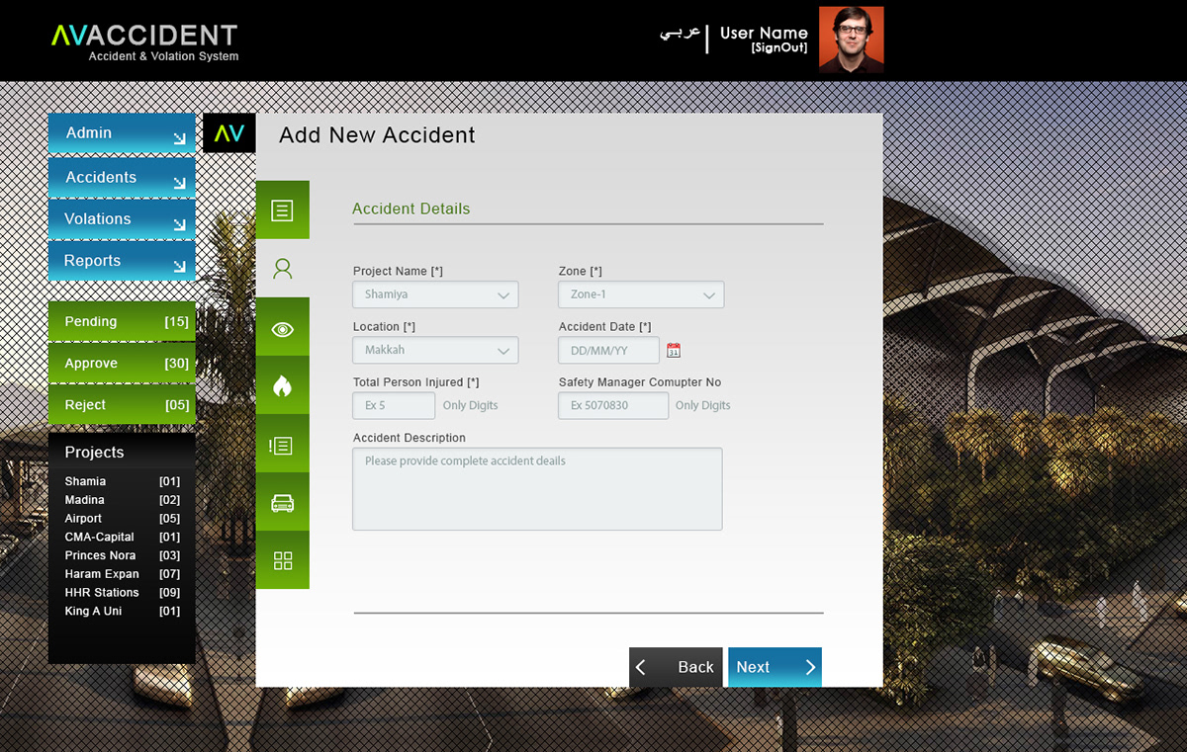Click the Accident Description text area

tap(537, 489)
